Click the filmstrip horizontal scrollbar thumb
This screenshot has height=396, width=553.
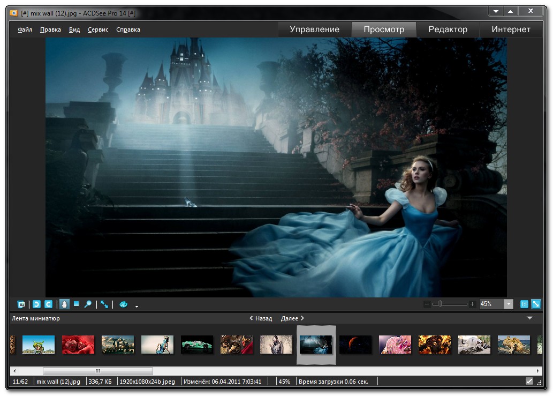tap(97, 371)
